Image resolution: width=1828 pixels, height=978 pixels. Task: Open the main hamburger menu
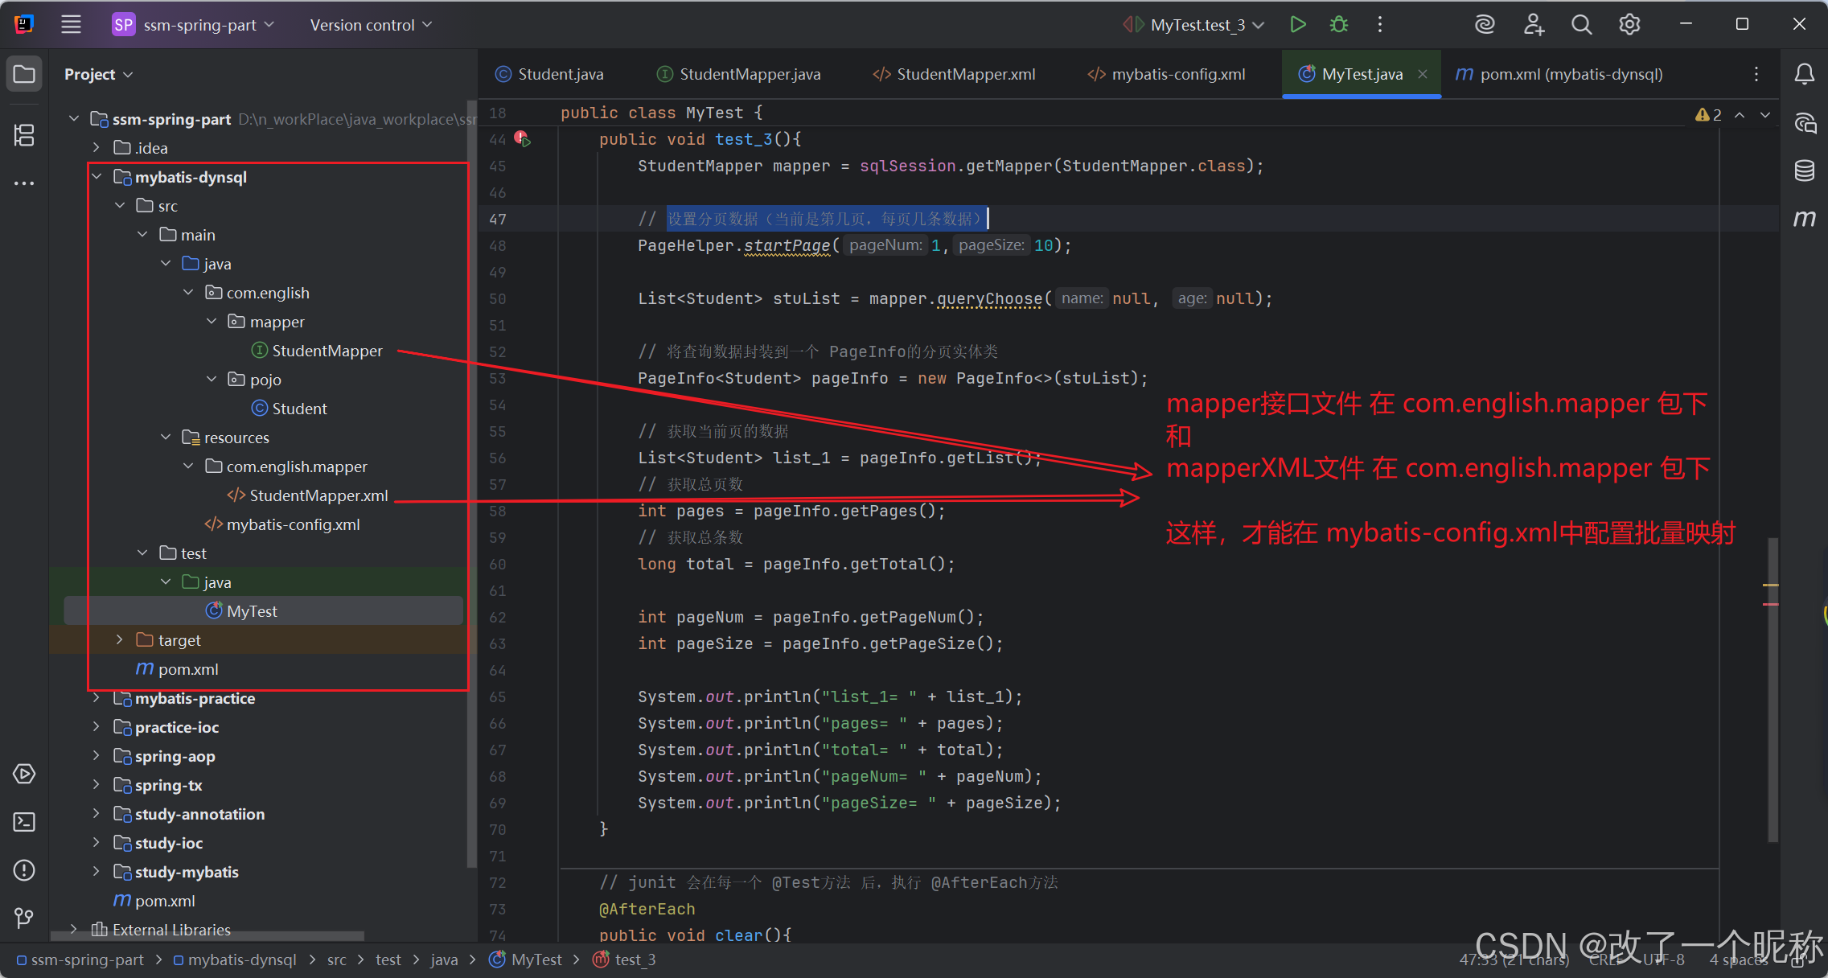point(71,25)
